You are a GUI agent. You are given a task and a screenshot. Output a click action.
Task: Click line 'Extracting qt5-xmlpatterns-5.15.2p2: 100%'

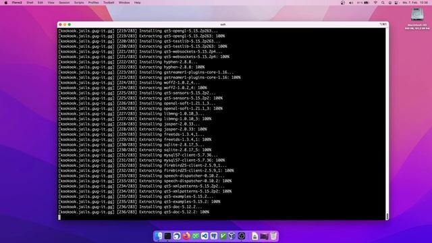pyautogui.click(x=185, y=191)
